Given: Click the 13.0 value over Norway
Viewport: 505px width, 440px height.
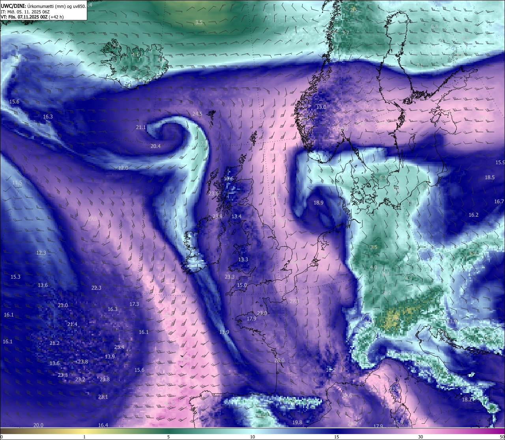Looking at the screenshot, I should [x=321, y=107].
